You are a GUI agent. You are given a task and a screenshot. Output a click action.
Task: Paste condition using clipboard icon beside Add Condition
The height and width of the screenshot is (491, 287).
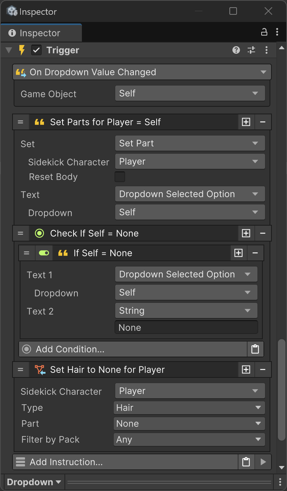pos(255,349)
